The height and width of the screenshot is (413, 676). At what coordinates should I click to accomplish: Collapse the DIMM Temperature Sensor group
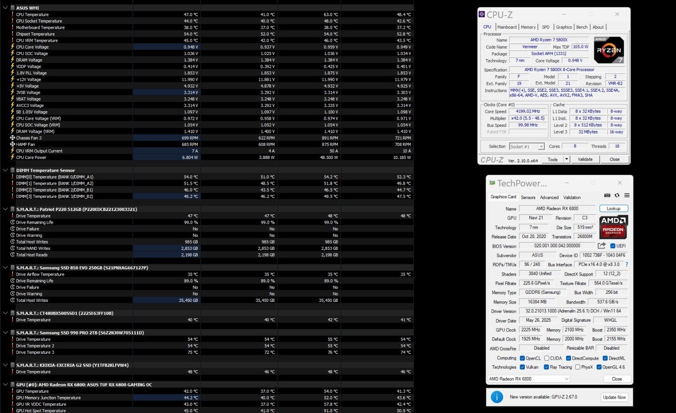coord(5,170)
